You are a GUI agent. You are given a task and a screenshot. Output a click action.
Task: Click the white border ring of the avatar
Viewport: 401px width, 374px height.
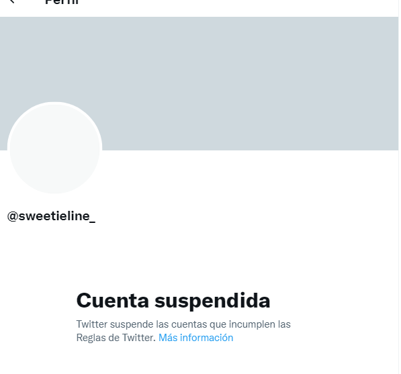click(x=54, y=103)
